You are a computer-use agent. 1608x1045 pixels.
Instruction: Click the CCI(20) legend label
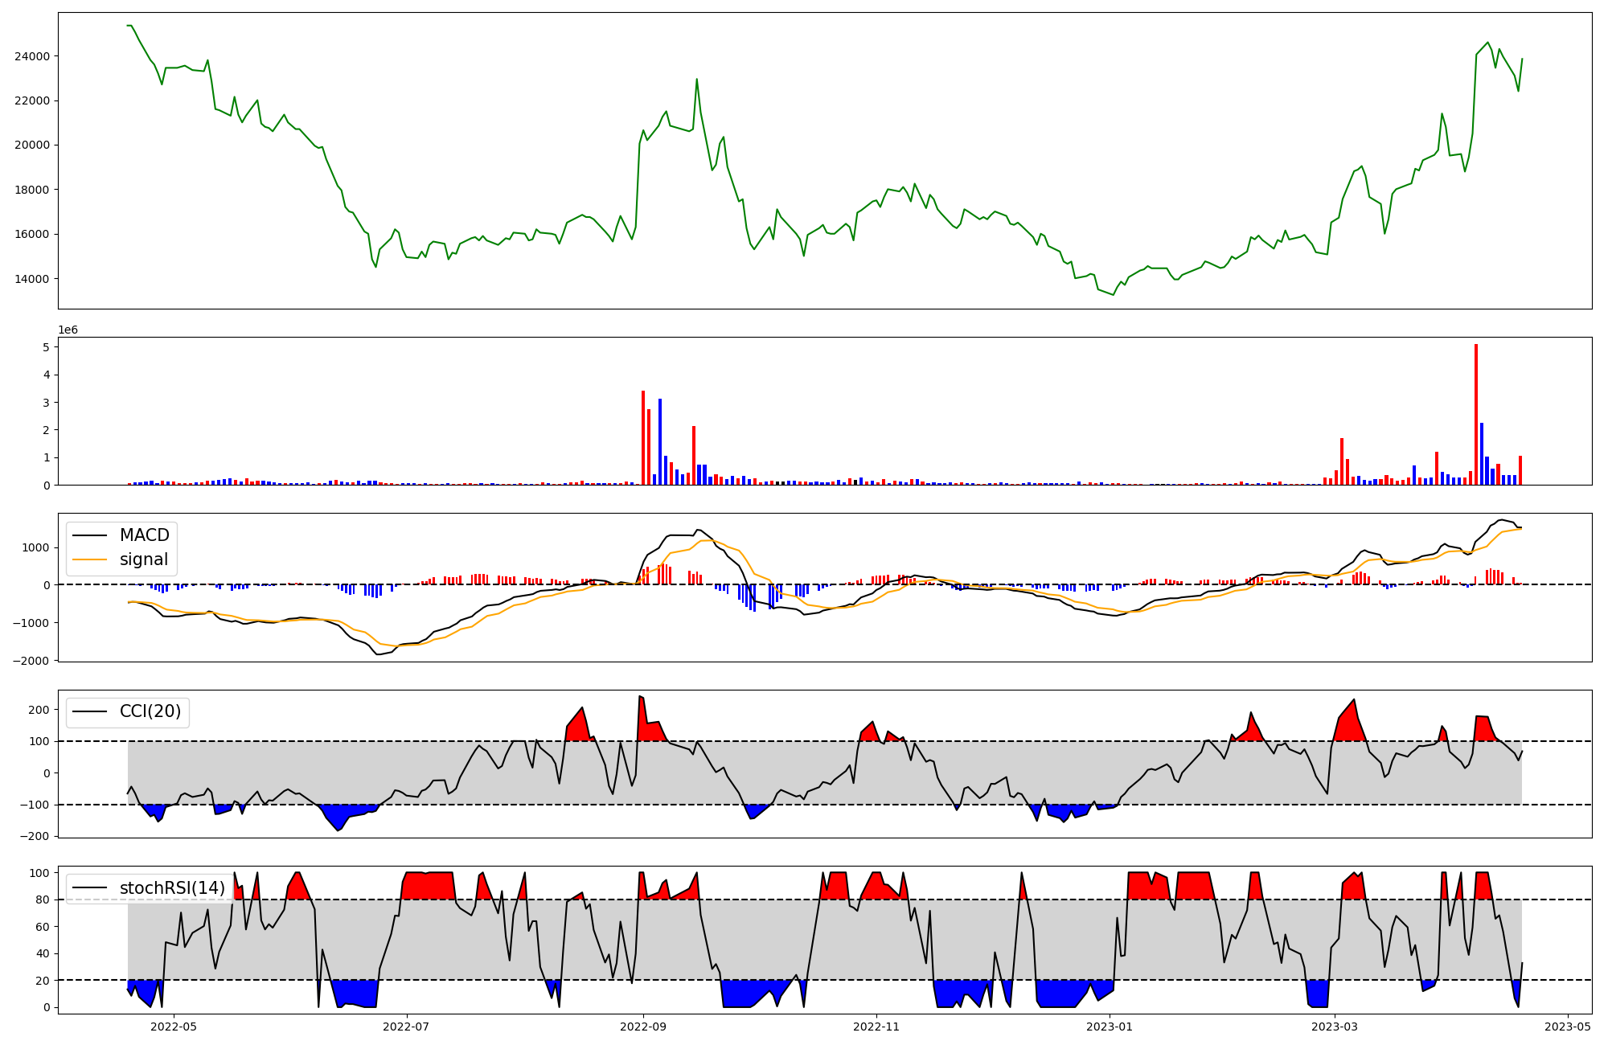(150, 711)
